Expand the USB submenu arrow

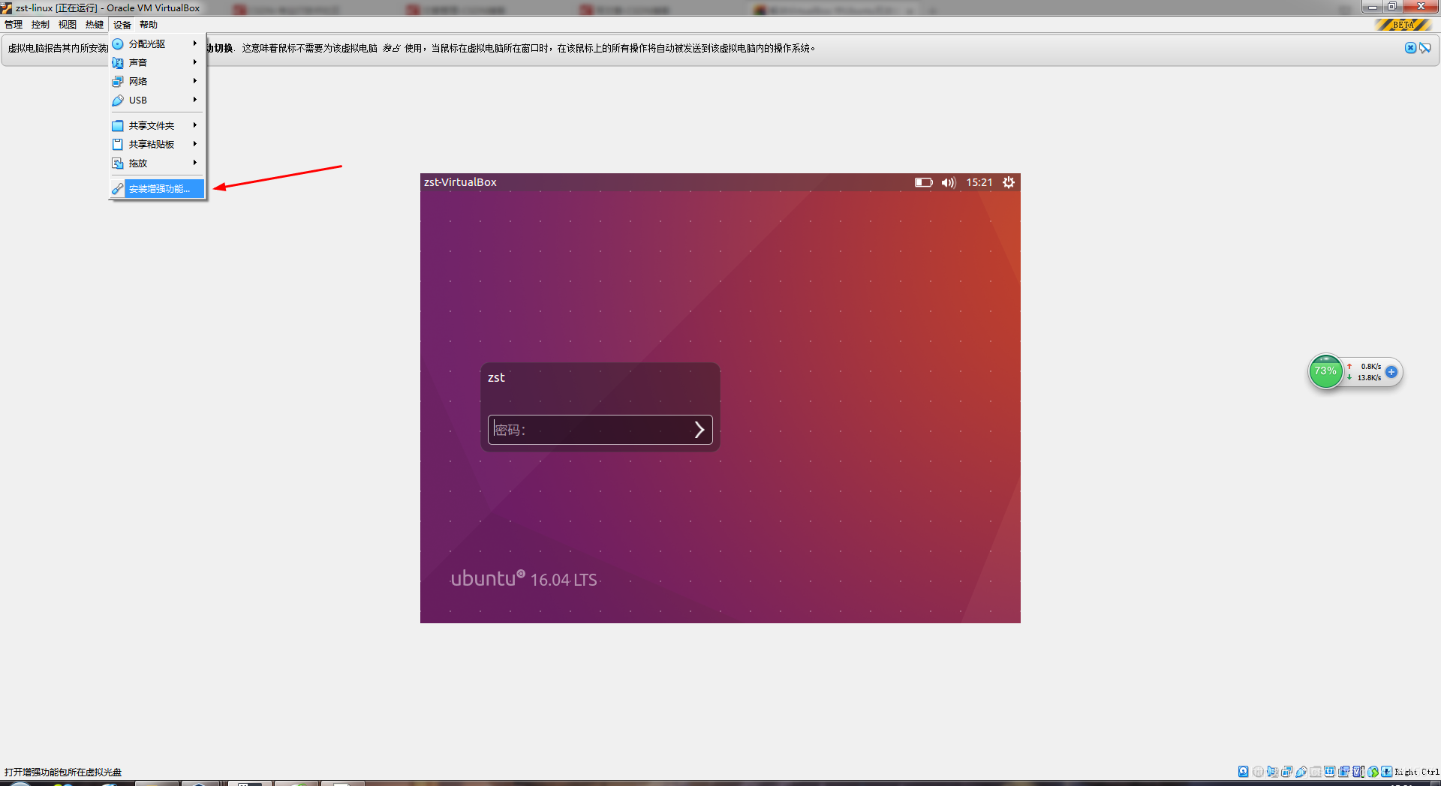point(195,100)
